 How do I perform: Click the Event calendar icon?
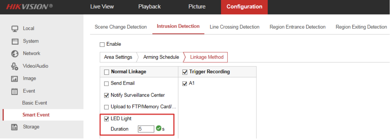click(15, 91)
